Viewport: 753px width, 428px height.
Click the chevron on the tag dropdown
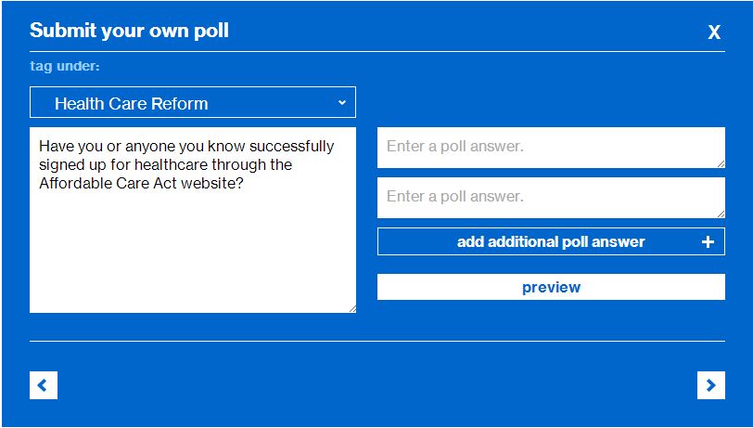point(341,102)
